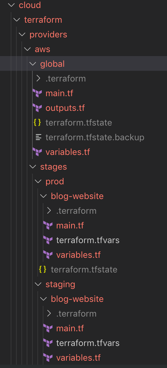Select the highlighted global folder
The height and width of the screenshot is (368, 167).
(83, 64)
